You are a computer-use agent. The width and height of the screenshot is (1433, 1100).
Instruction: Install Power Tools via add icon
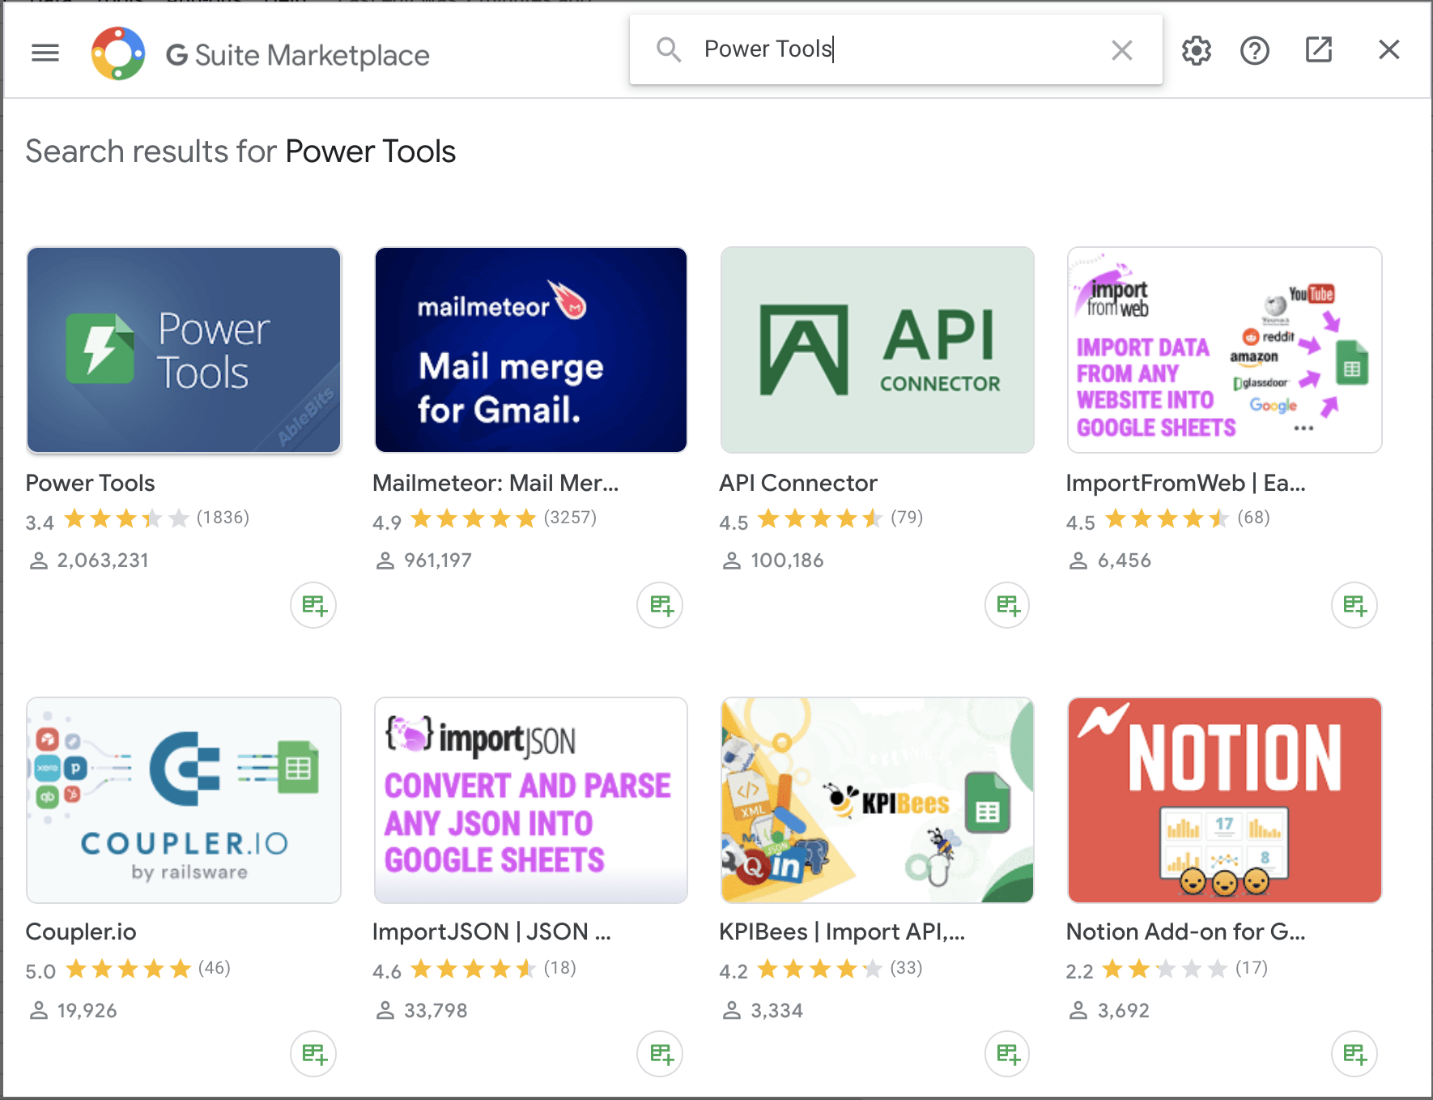pos(313,605)
